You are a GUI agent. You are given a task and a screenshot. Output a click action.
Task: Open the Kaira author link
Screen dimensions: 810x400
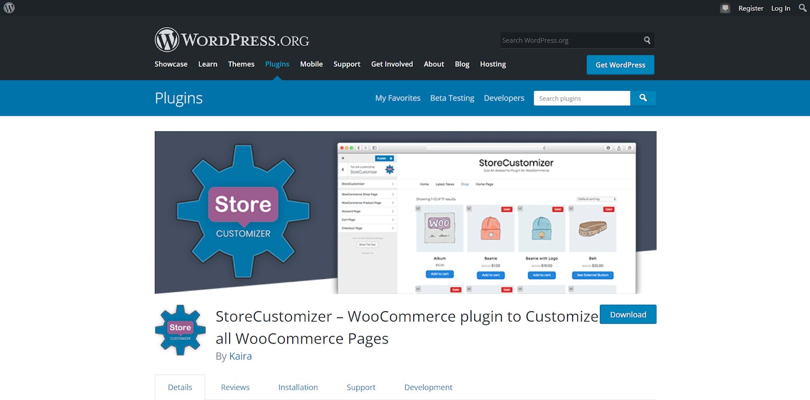tap(240, 356)
